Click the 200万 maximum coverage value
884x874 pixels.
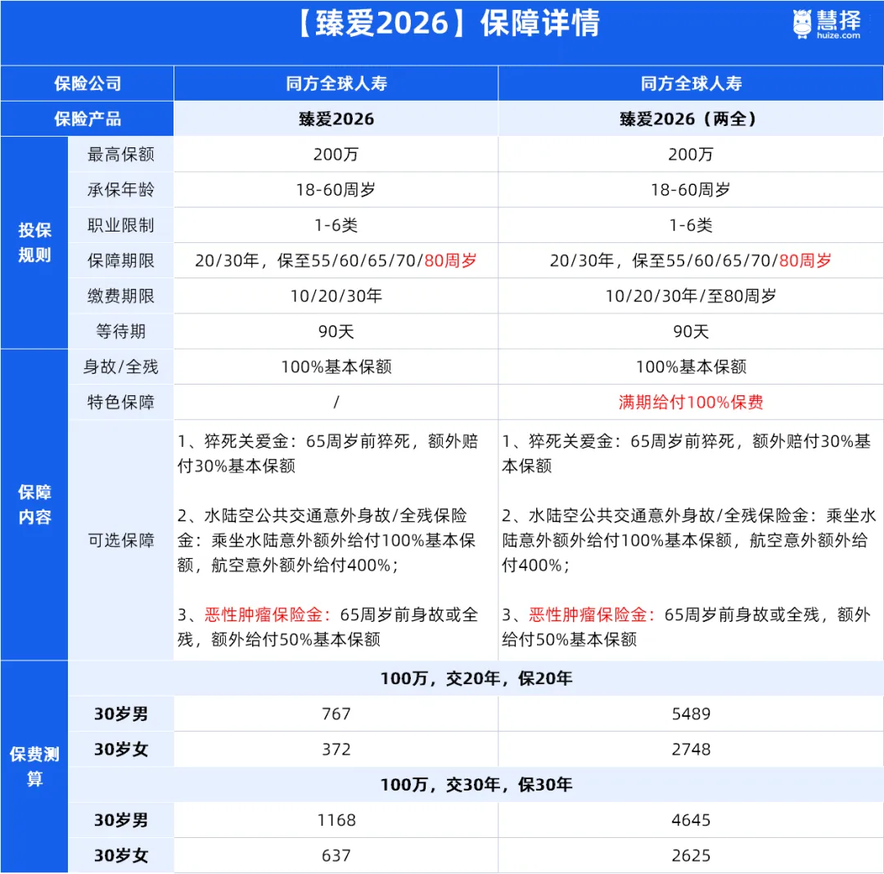pos(335,154)
